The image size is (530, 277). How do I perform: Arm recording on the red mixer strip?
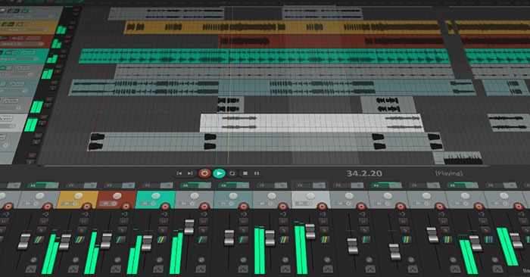126,207
